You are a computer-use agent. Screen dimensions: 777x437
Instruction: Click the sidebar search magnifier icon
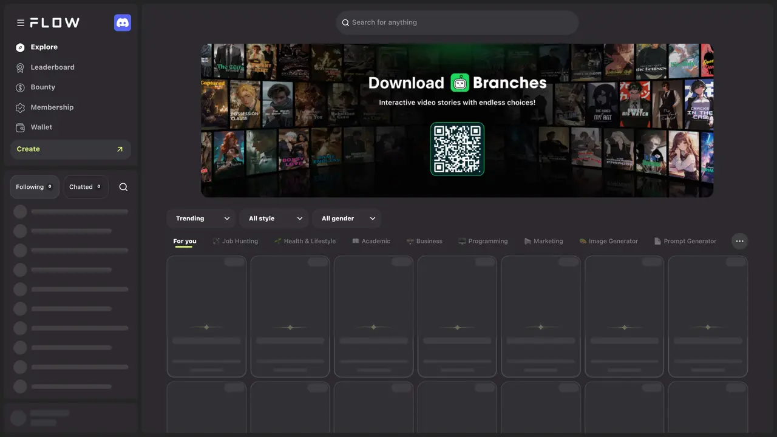coord(123,187)
